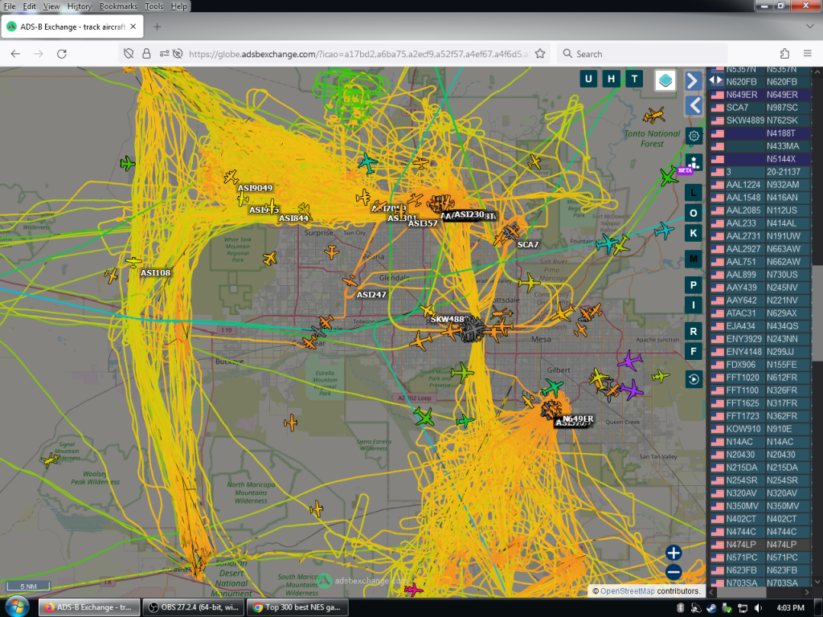Select aircraft labeled ASI9049 on map
Viewport: 823px width, 617px height.
pyautogui.click(x=231, y=177)
